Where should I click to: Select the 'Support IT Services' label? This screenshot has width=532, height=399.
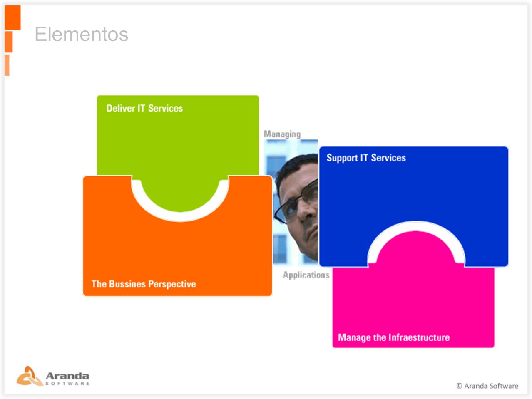[366, 158]
